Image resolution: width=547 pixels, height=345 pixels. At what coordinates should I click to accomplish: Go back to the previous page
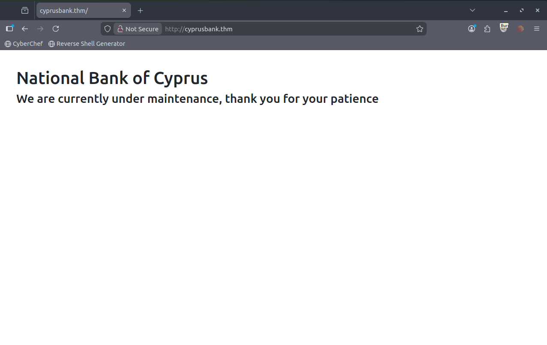point(25,29)
